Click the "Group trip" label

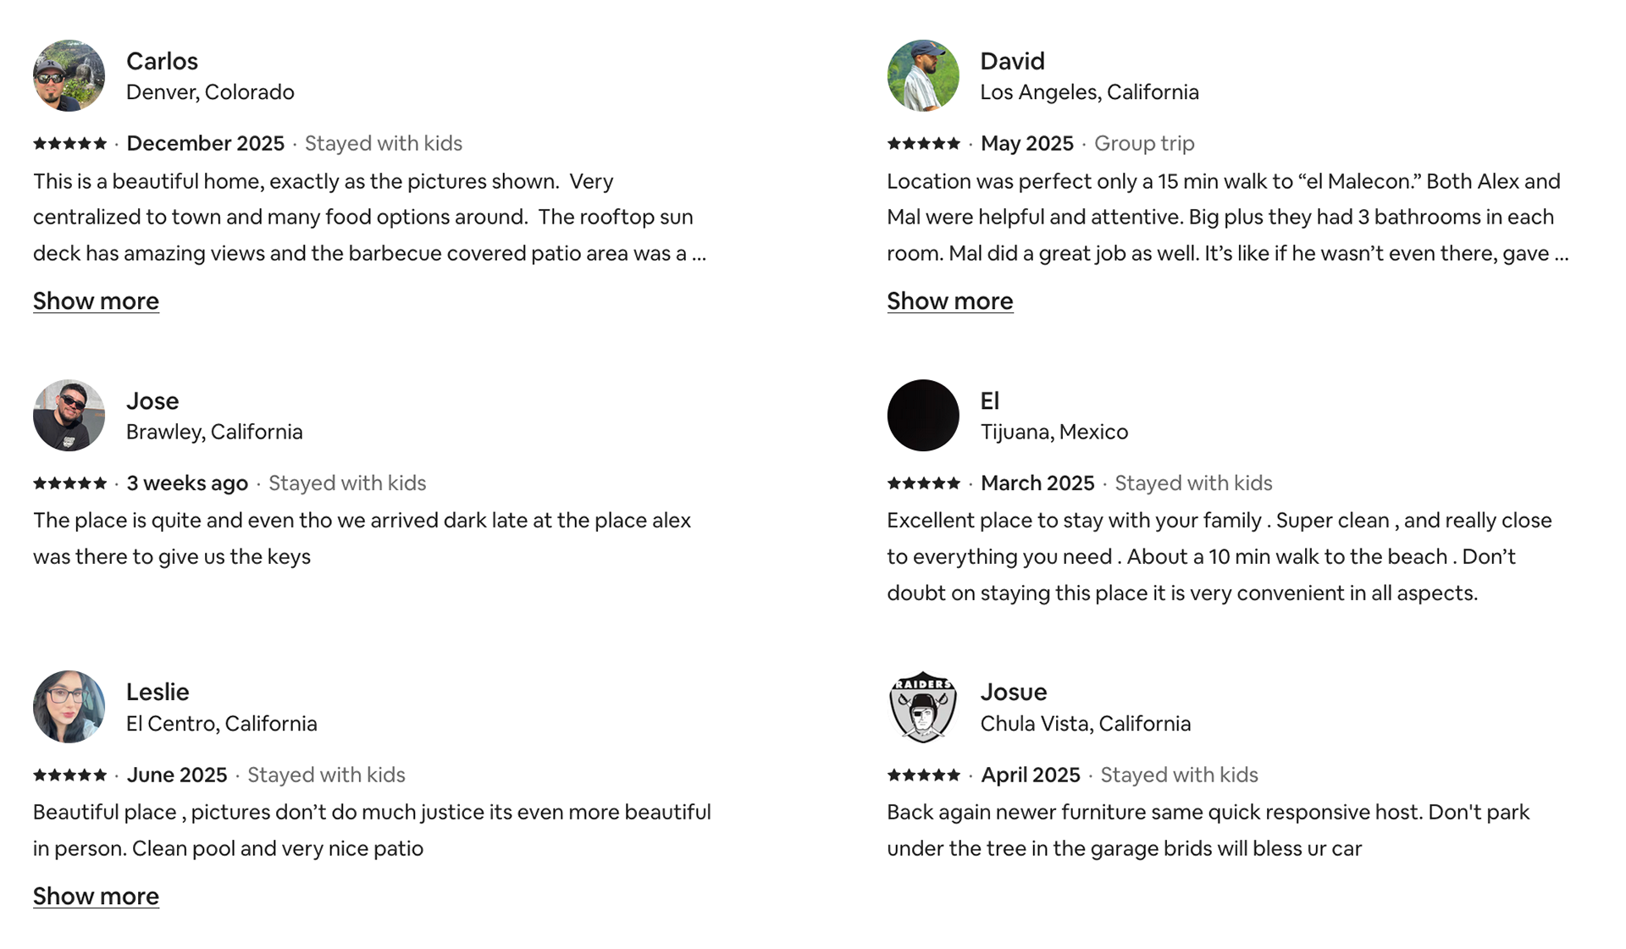click(1144, 144)
